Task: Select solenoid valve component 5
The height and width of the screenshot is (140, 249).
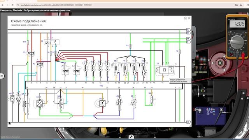Action: tap(76, 69)
